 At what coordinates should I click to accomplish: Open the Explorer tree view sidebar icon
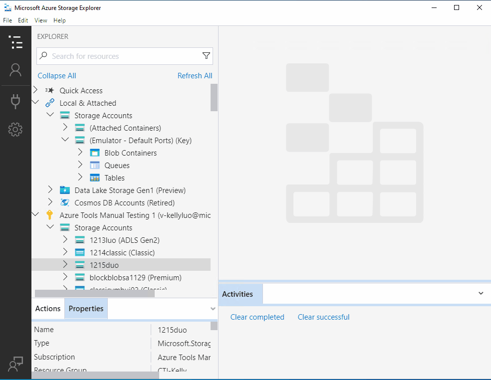coord(15,42)
